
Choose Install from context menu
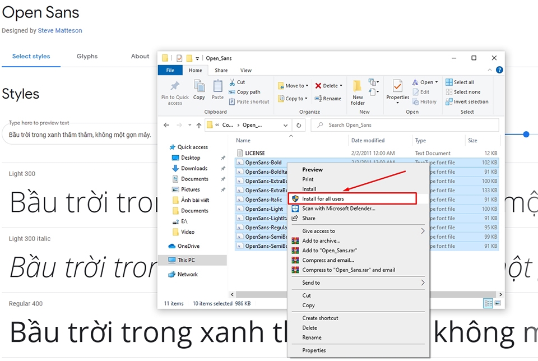click(309, 189)
